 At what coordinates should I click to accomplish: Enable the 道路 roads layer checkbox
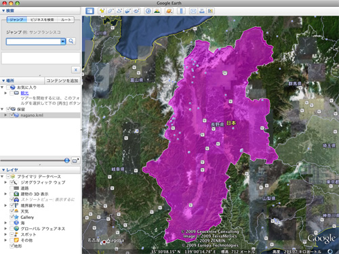12,188
